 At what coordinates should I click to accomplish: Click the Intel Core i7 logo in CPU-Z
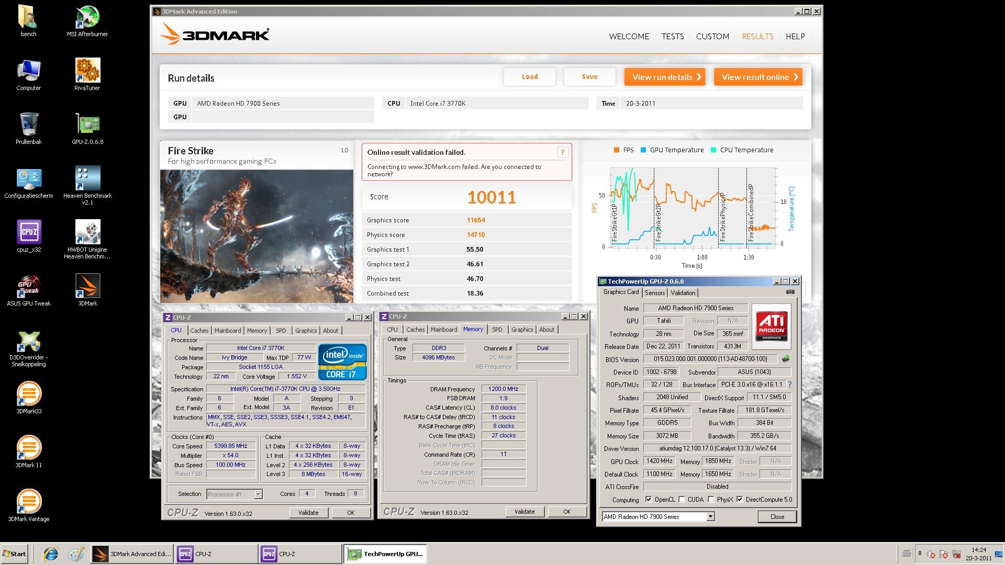pyautogui.click(x=342, y=361)
